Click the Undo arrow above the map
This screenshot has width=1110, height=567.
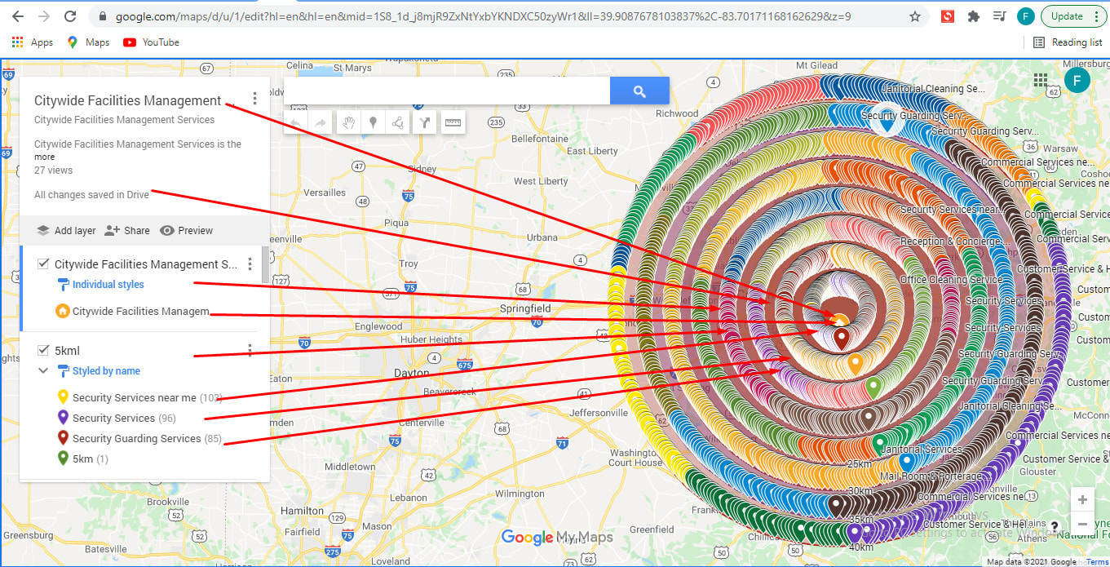click(296, 122)
